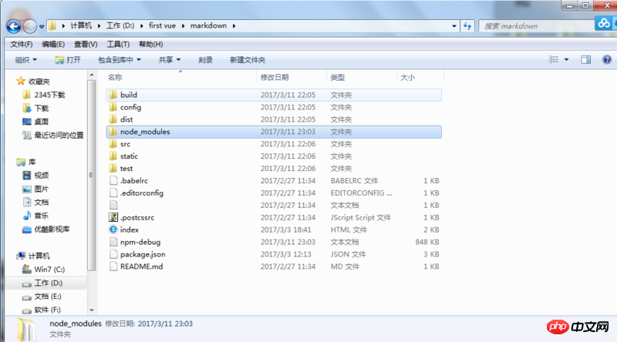Navigate to first vue in the breadcrumb
Image resolution: width=617 pixels, height=342 pixels.
(162, 25)
